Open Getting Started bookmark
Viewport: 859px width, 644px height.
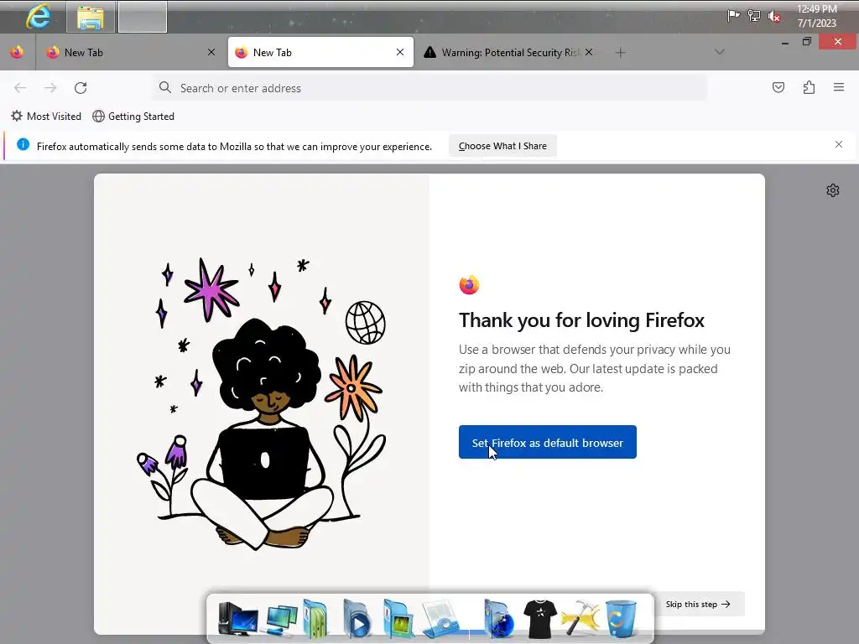pyautogui.click(x=133, y=116)
